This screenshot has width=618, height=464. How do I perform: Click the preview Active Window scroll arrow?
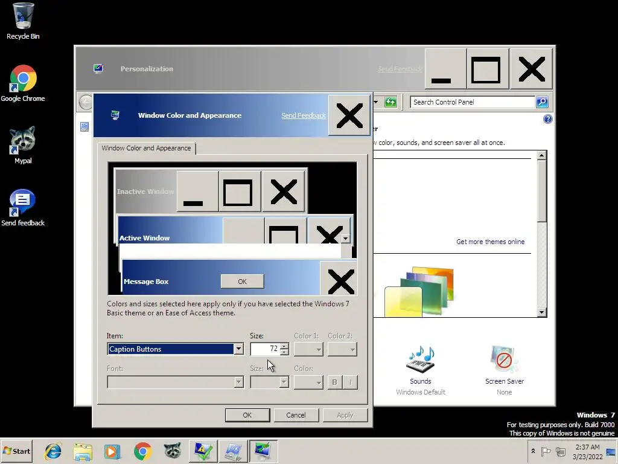[x=345, y=238]
